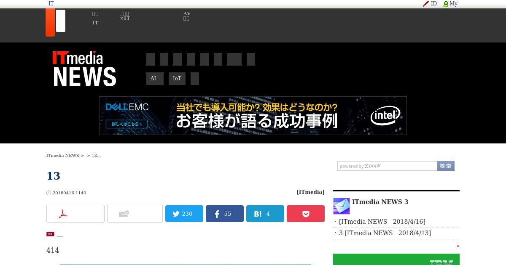Image resolution: width=506 pixels, height=265 pixels.
Task: Open the ITmedia NEWS 2018/4/16 newsletter link
Action: coord(382,222)
